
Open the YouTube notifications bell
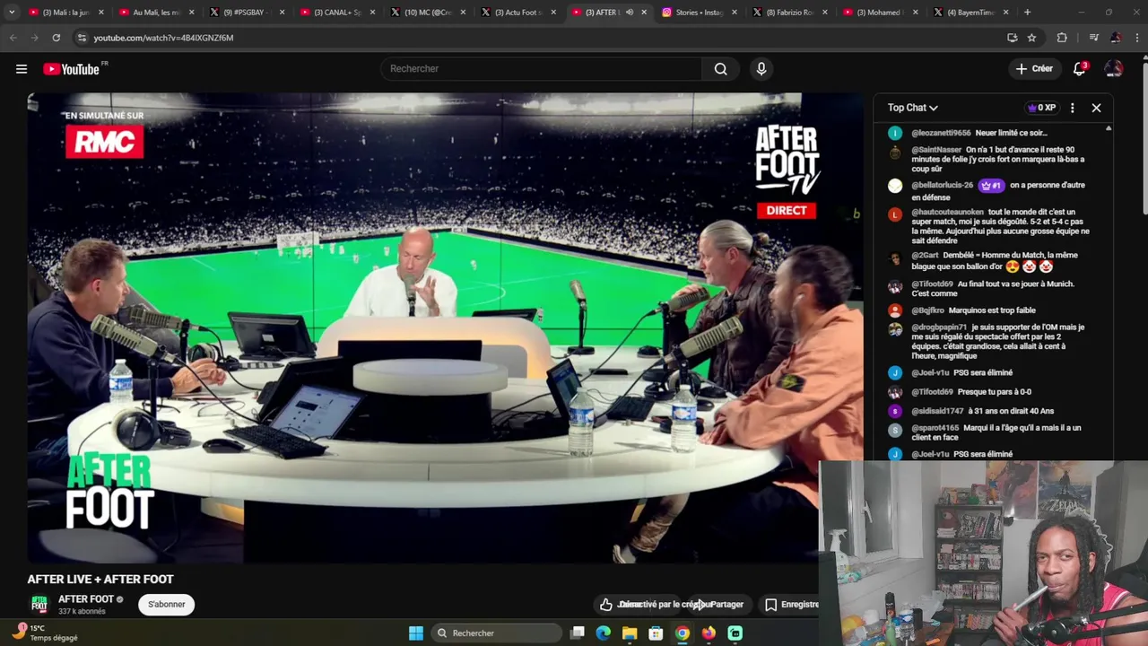1080,69
